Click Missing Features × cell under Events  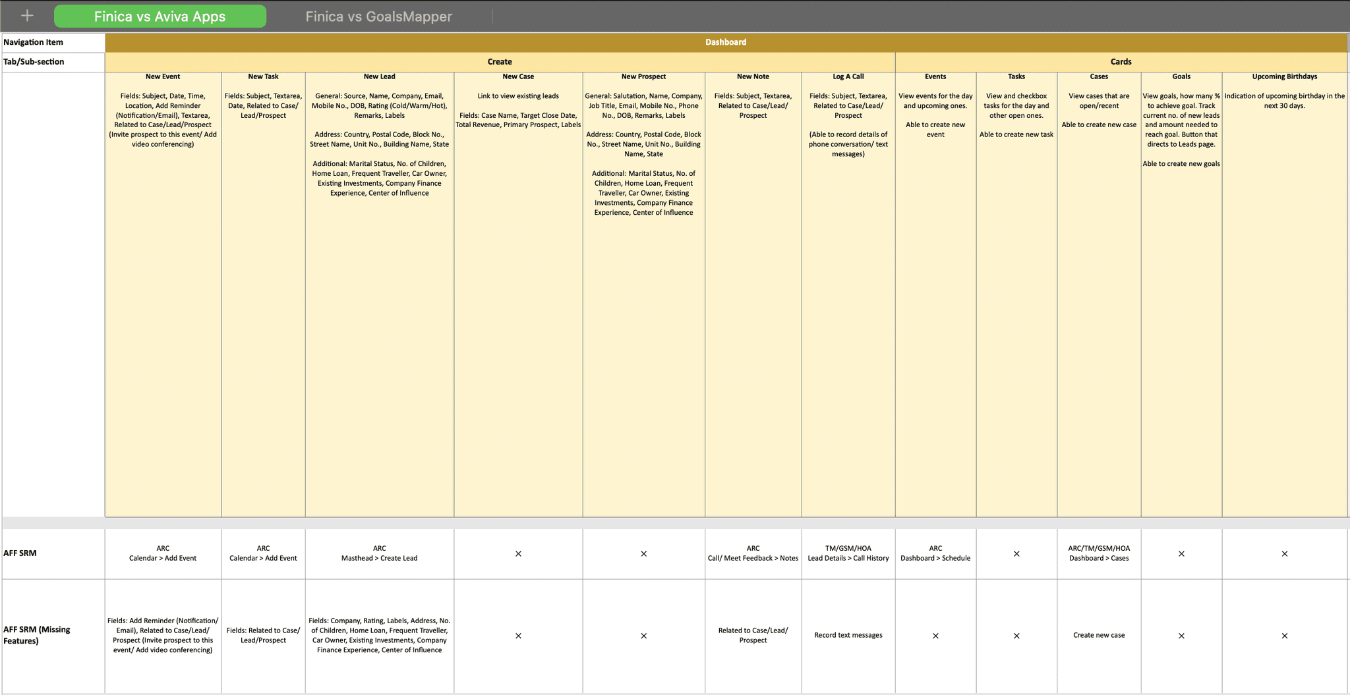[x=935, y=635]
